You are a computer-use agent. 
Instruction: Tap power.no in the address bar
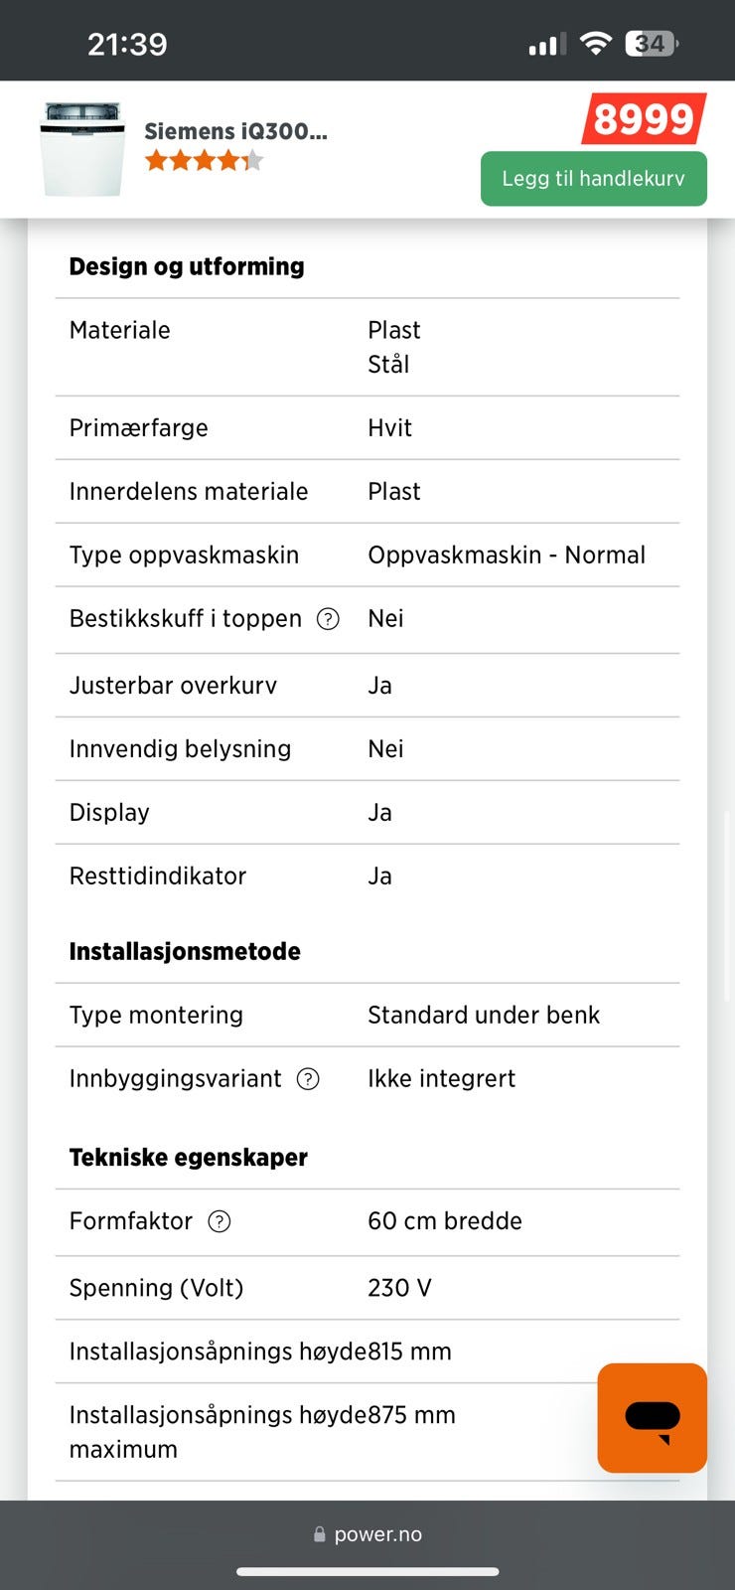click(378, 1534)
